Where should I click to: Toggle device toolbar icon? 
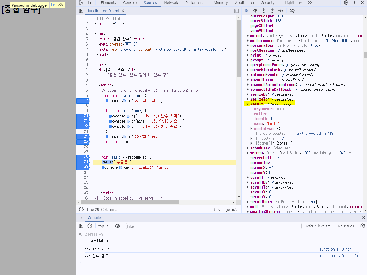[x=90, y=2]
